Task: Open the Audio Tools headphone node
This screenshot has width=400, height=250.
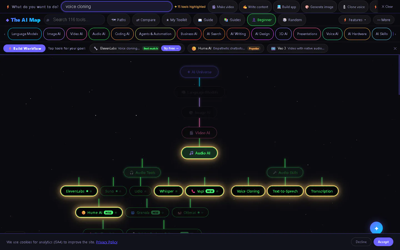Action: [142, 172]
